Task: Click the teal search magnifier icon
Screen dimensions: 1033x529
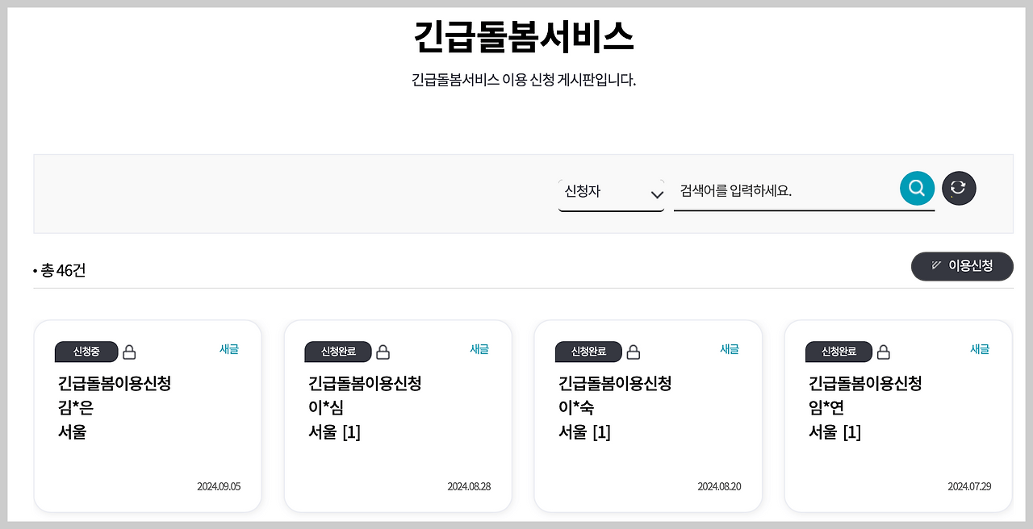Action: [917, 189]
